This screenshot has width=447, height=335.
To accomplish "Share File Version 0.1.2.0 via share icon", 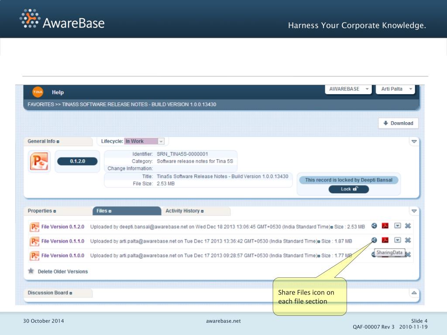I will [374, 226].
